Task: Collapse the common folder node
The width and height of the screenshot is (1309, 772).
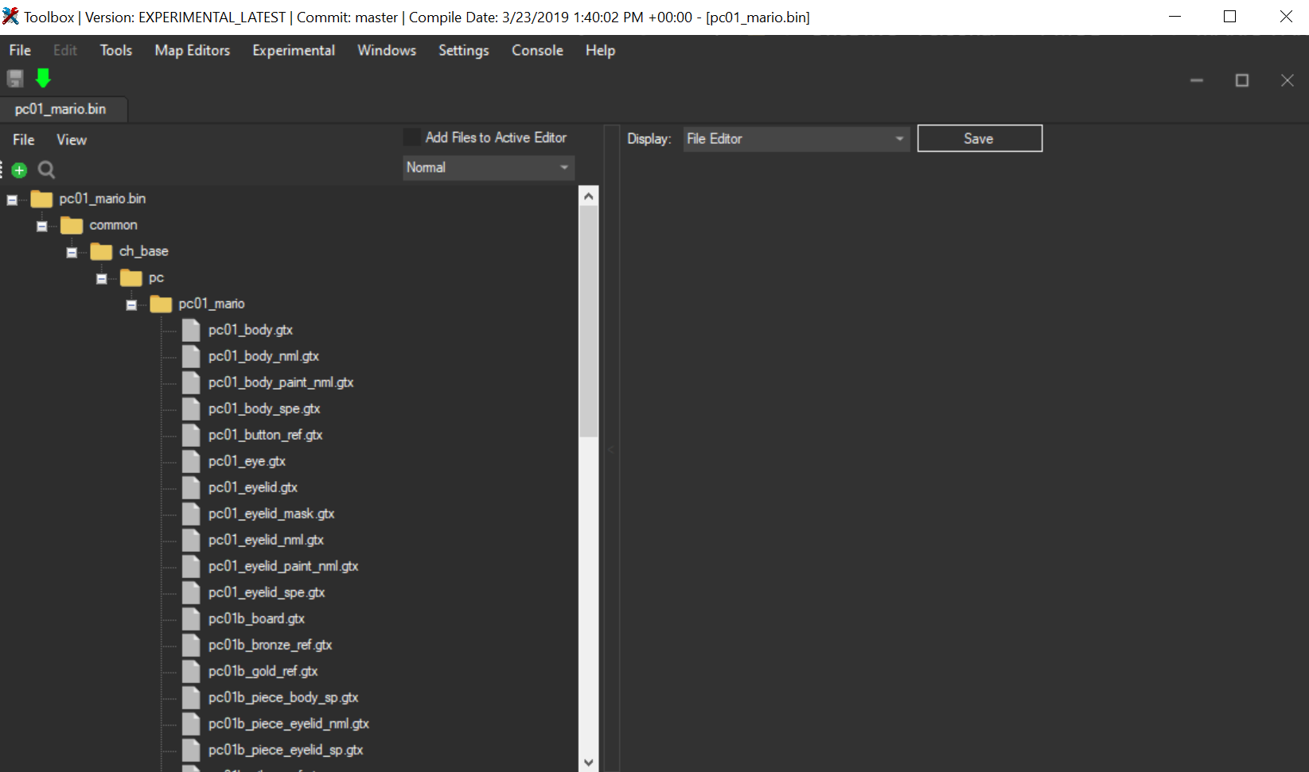Action: pos(42,226)
